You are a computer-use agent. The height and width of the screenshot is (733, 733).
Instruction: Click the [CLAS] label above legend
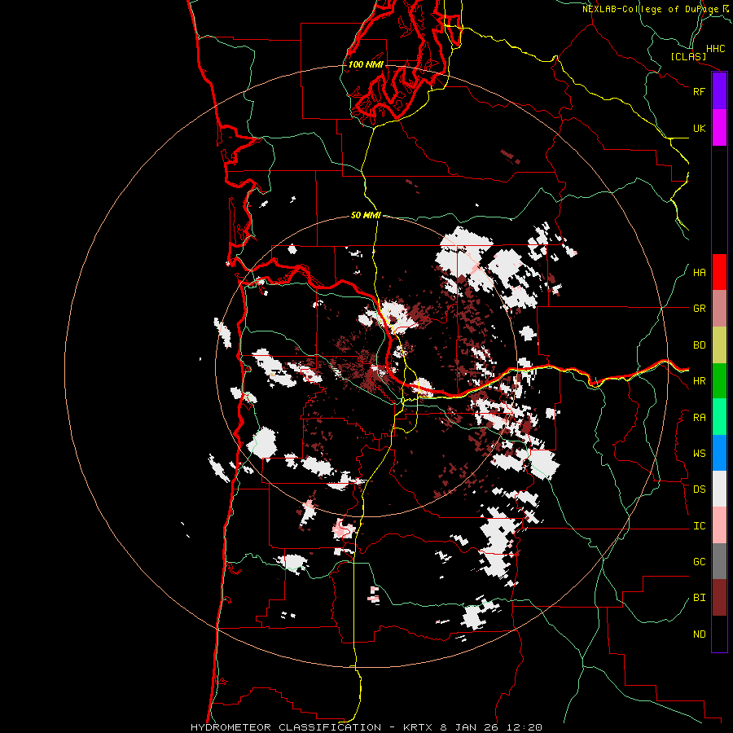(688, 56)
